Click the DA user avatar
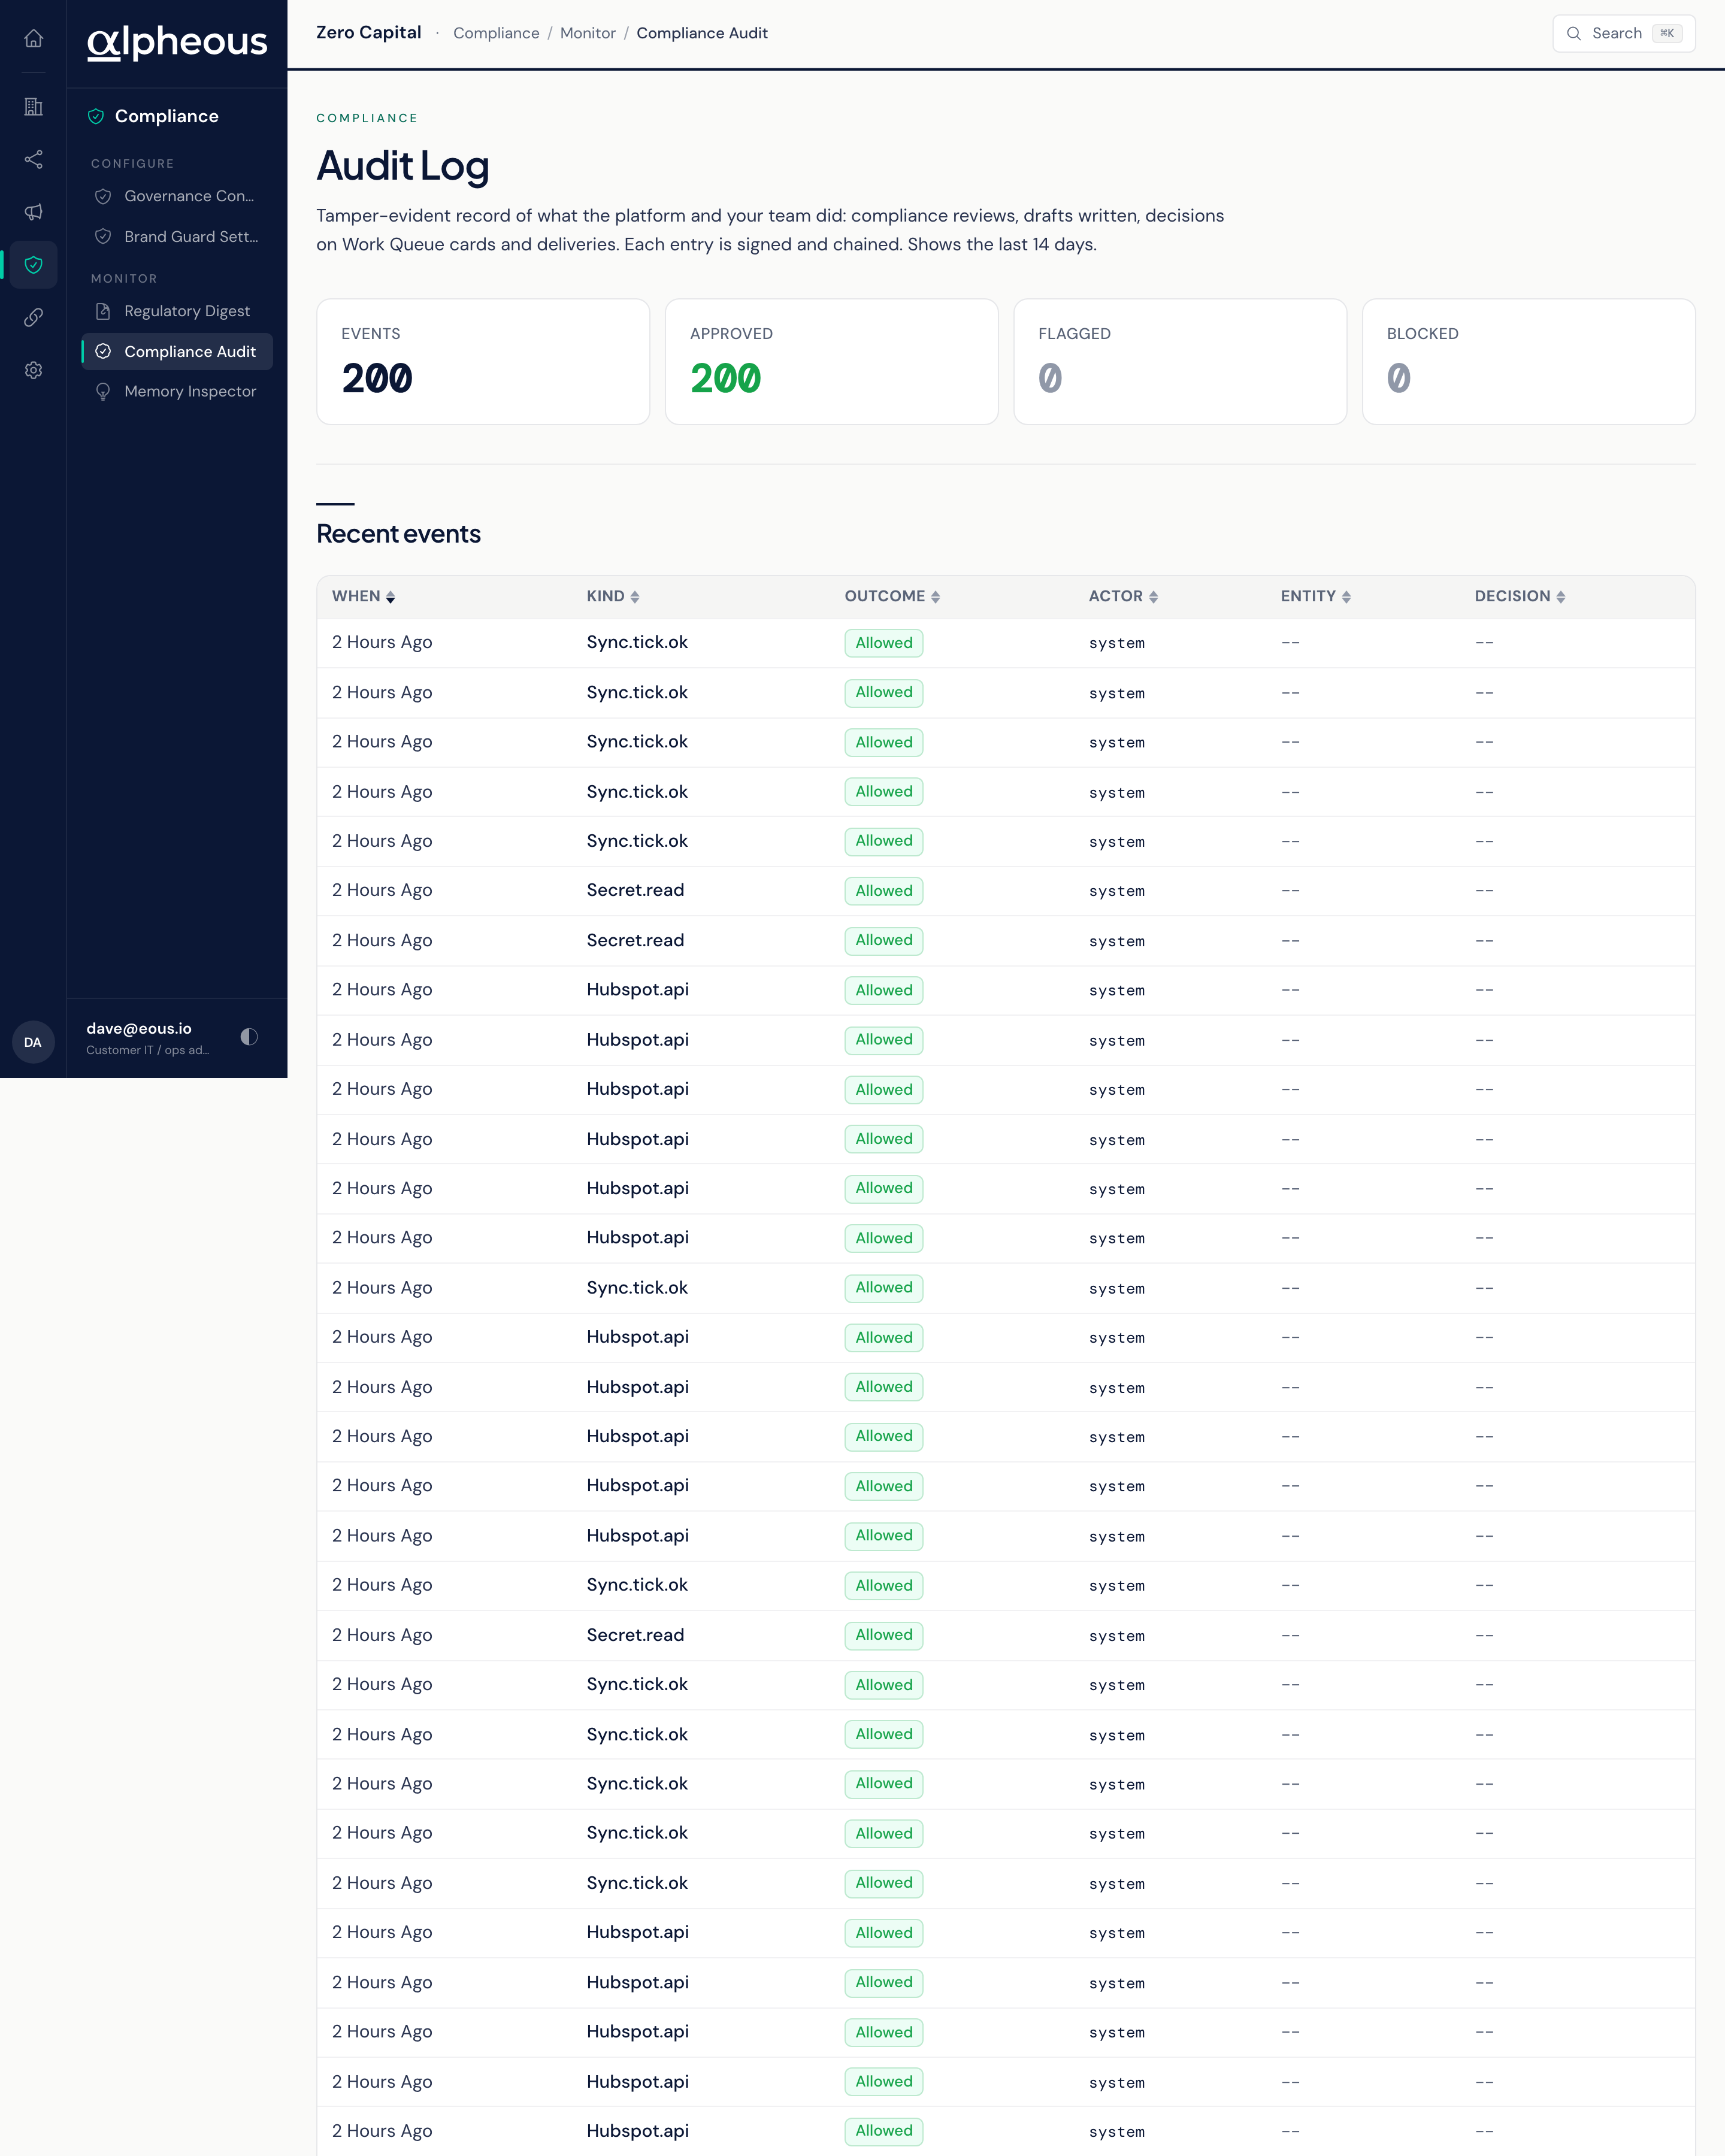Image resolution: width=1725 pixels, height=2156 pixels. 33,1042
